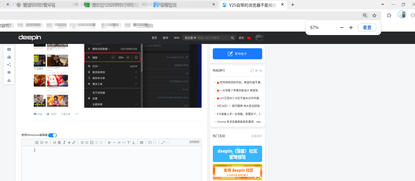415x181 pixels.
Task: Open the browser's more options menu
Action: [413, 16]
